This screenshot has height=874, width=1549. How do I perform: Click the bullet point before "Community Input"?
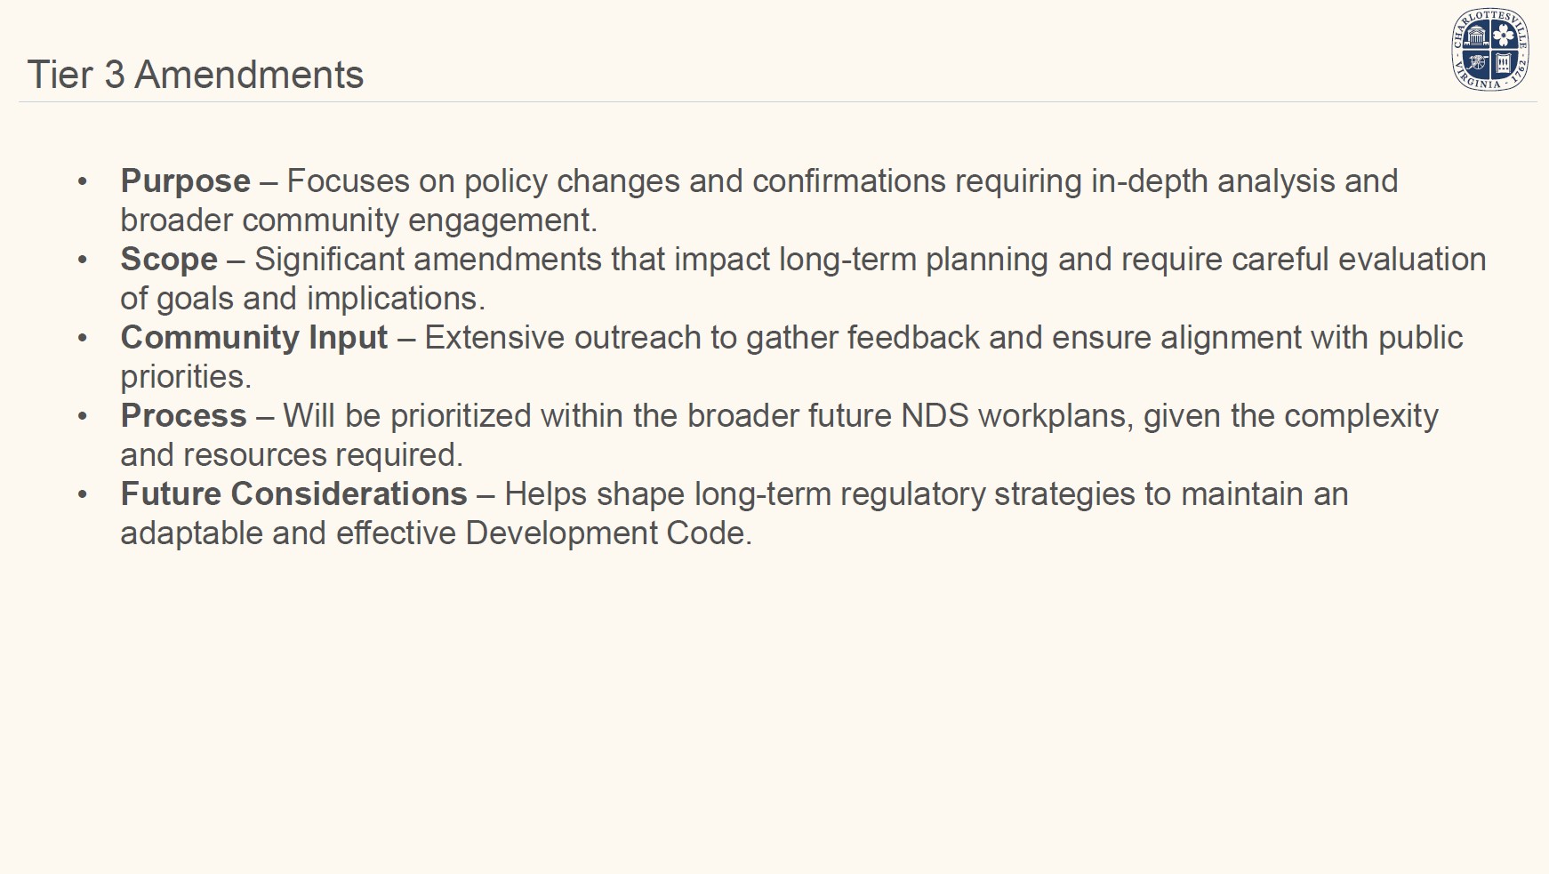click(83, 339)
